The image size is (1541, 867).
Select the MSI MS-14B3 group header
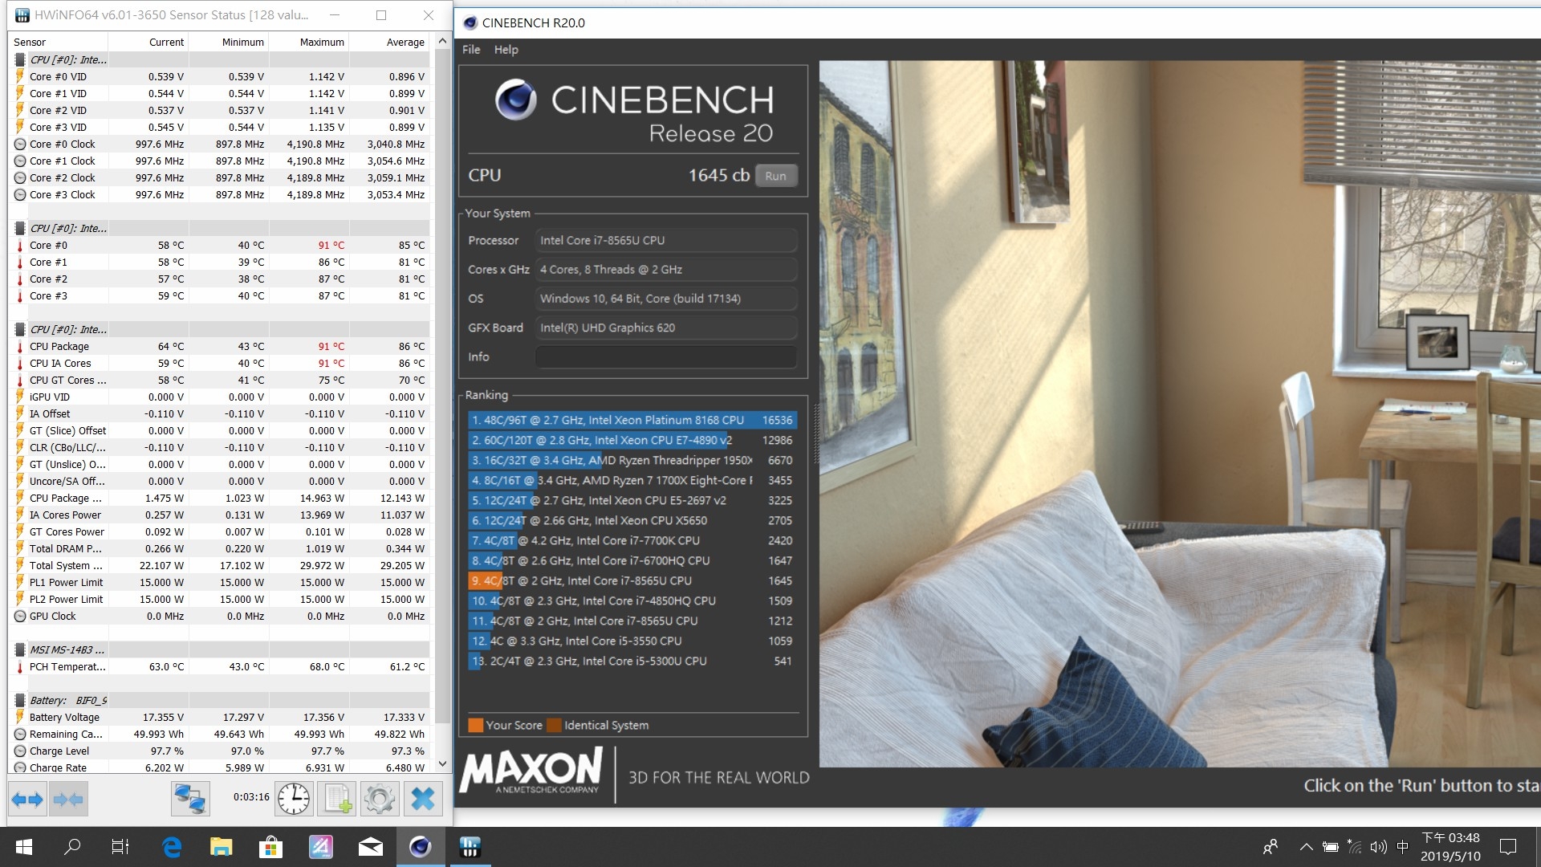pos(220,649)
